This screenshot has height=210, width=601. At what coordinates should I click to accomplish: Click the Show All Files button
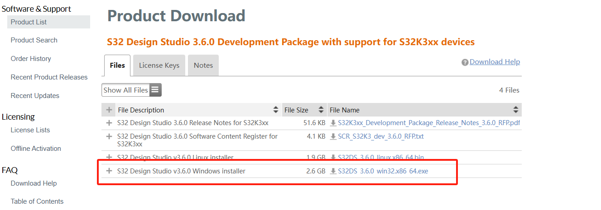point(125,90)
